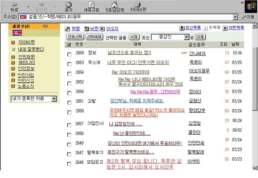This screenshot has height=178, width=258.
Task: Select 노동소식 in the sidebar menu
Action: coord(27,86)
